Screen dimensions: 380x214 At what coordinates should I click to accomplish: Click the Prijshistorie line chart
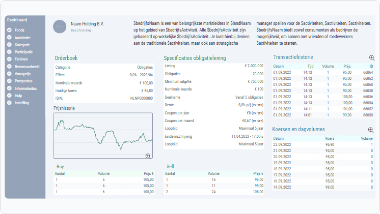click(103, 135)
